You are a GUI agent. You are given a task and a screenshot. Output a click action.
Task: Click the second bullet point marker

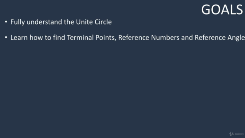point(6,38)
